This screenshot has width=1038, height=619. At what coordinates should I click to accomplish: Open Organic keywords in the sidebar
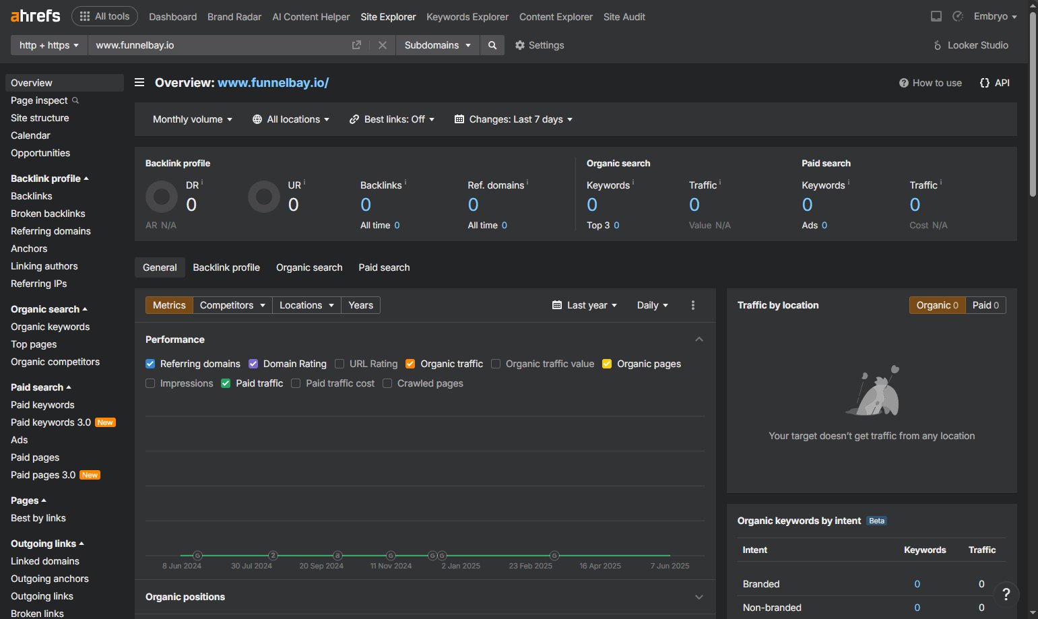[x=51, y=327]
